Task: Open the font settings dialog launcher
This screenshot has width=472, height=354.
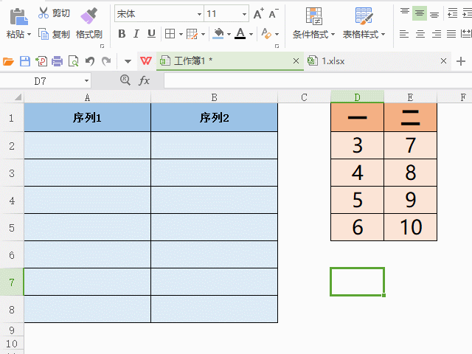Action: 277,46
